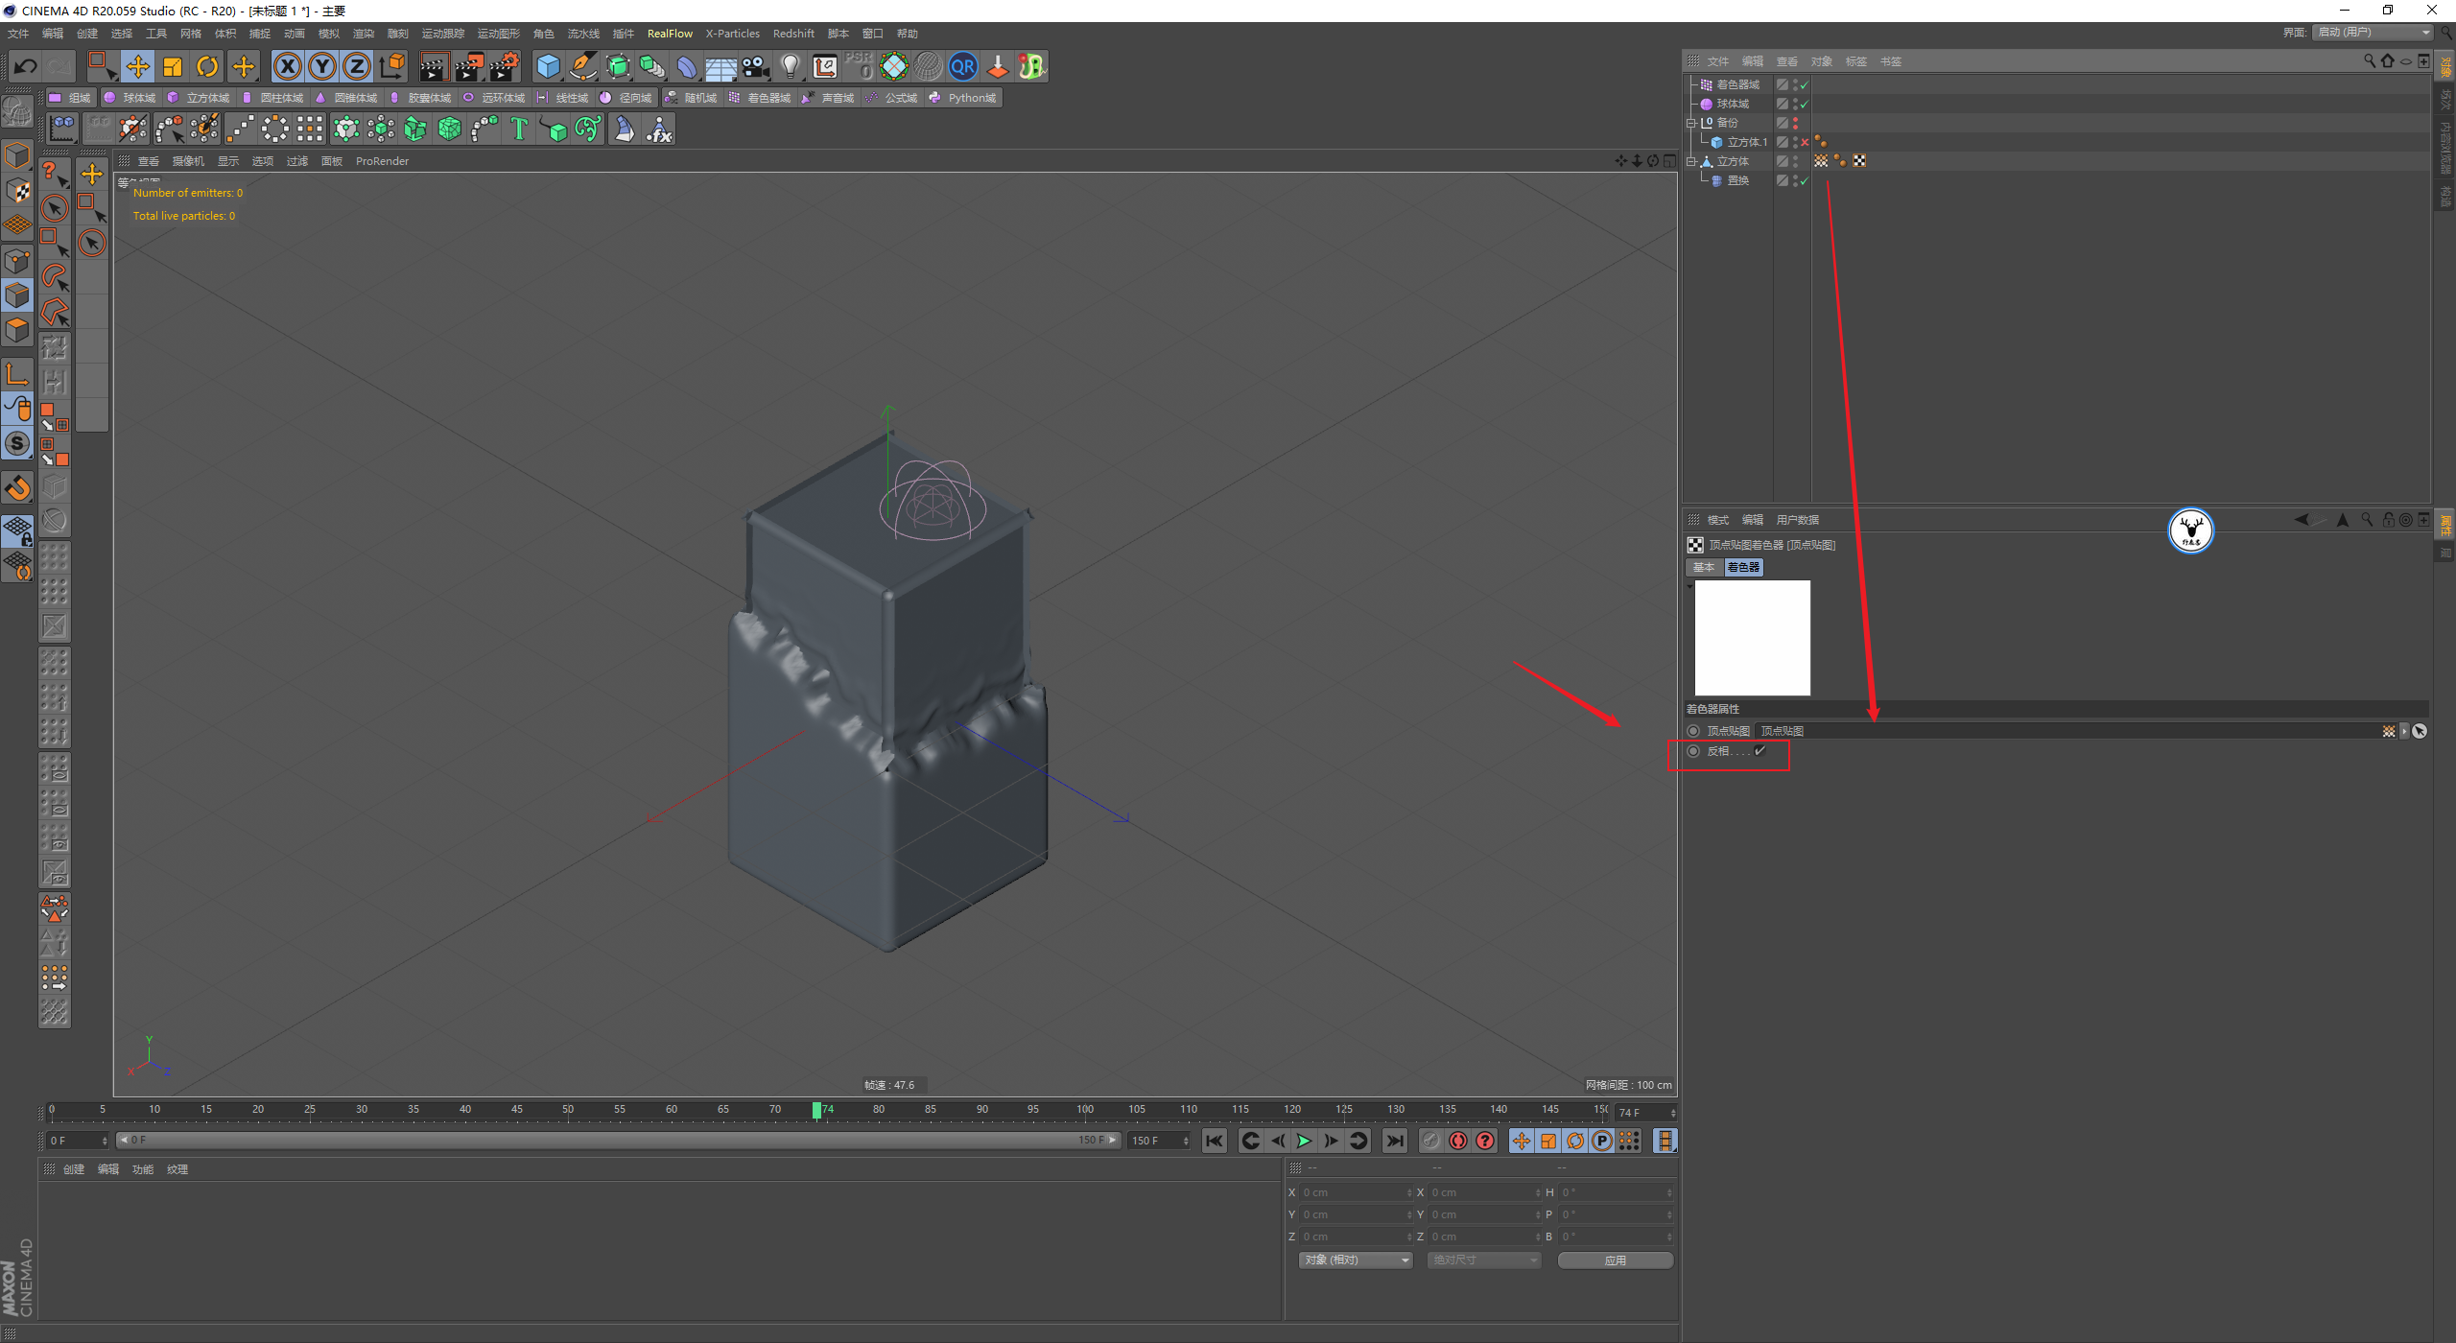Click the 应用 apply button
The height and width of the screenshot is (1343, 2456).
tap(1615, 1260)
